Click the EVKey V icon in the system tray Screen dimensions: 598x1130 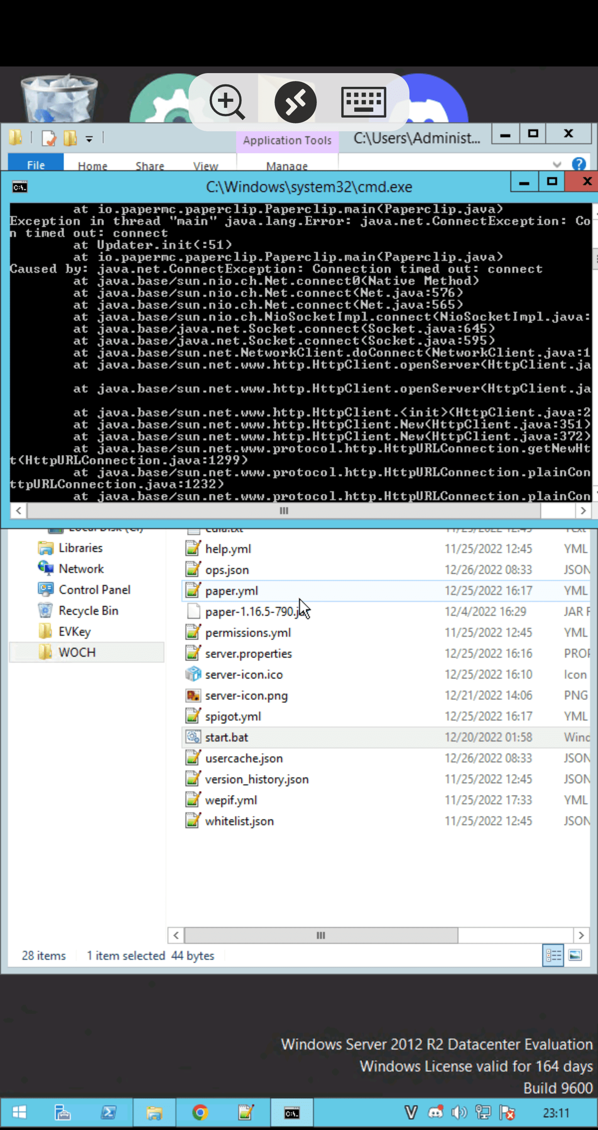tap(411, 1113)
